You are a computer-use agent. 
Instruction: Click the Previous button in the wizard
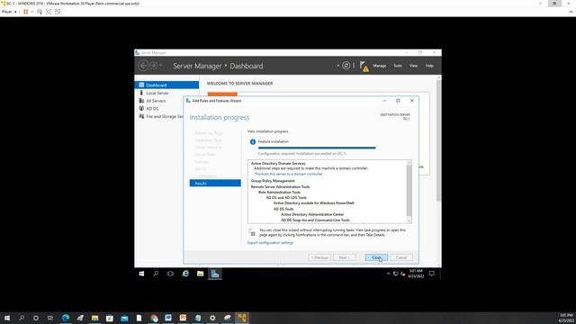pos(319,257)
